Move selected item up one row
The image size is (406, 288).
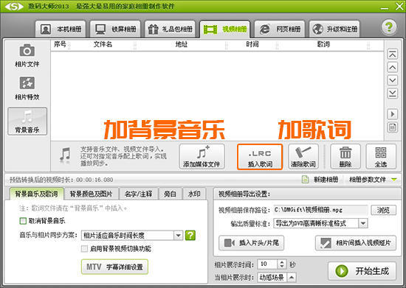(x=392, y=68)
